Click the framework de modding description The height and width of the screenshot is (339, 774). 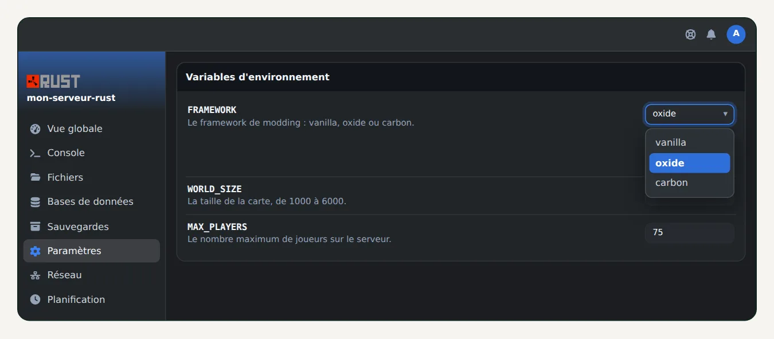click(x=300, y=123)
